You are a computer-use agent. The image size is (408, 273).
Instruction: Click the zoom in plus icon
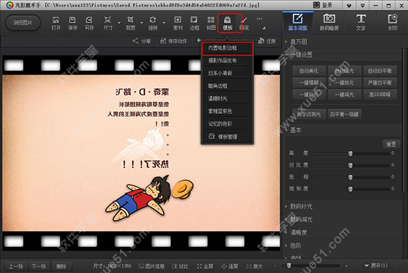[x=346, y=266]
